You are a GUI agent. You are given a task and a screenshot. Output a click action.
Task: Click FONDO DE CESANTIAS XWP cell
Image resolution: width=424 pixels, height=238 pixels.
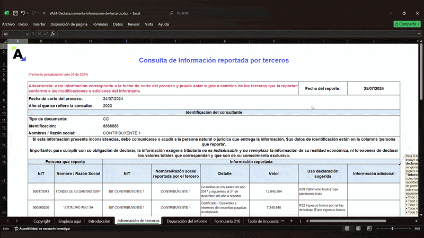point(78,191)
